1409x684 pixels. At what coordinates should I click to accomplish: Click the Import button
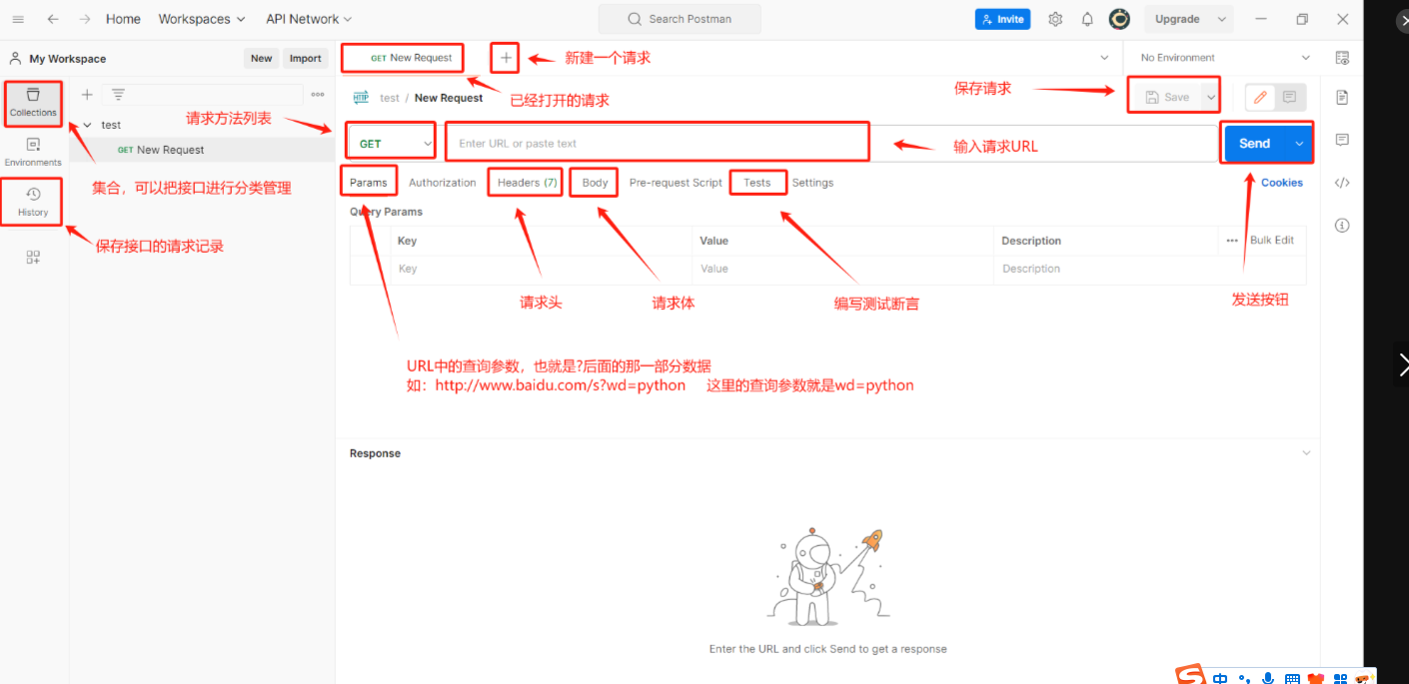coord(305,58)
